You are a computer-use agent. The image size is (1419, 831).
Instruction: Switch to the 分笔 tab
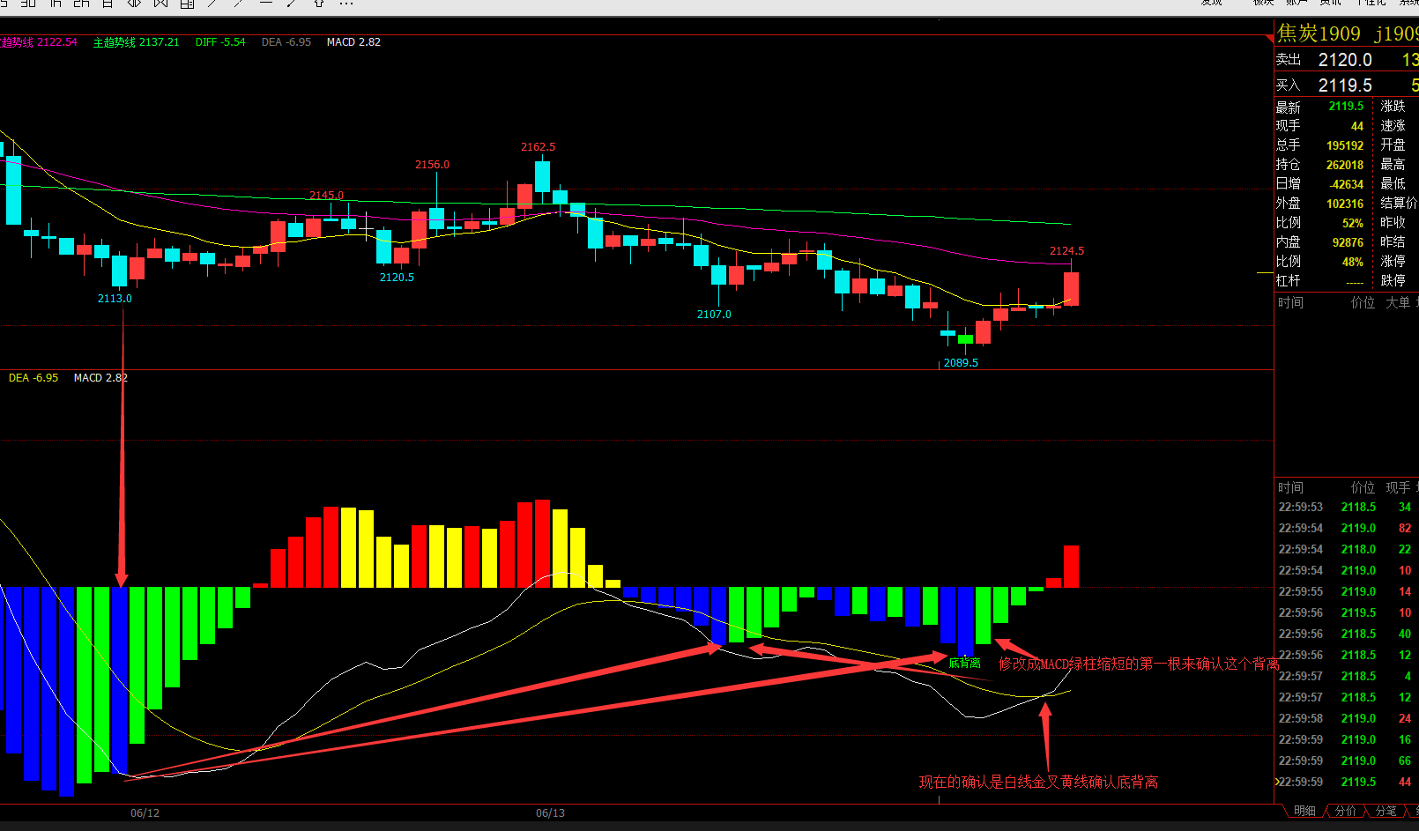pos(1386,811)
